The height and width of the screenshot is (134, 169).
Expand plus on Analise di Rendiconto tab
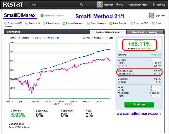tap(124, 32)
